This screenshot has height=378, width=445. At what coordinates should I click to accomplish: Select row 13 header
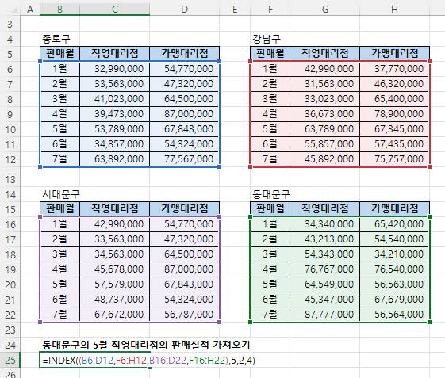pos(10,180)
